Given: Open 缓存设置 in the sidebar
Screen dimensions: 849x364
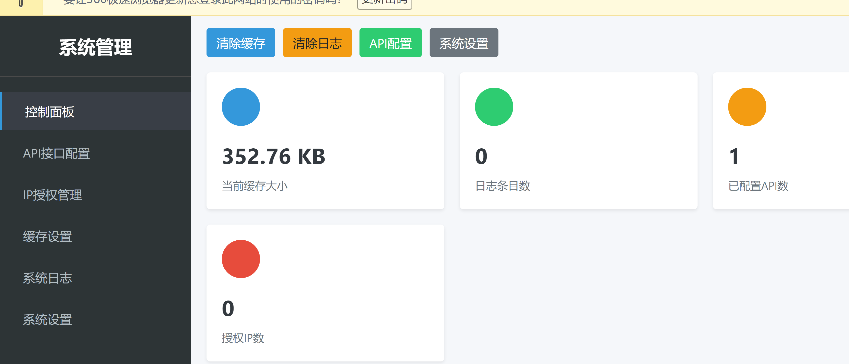Looking at the screenshot, I should click(x=96, y=236).
